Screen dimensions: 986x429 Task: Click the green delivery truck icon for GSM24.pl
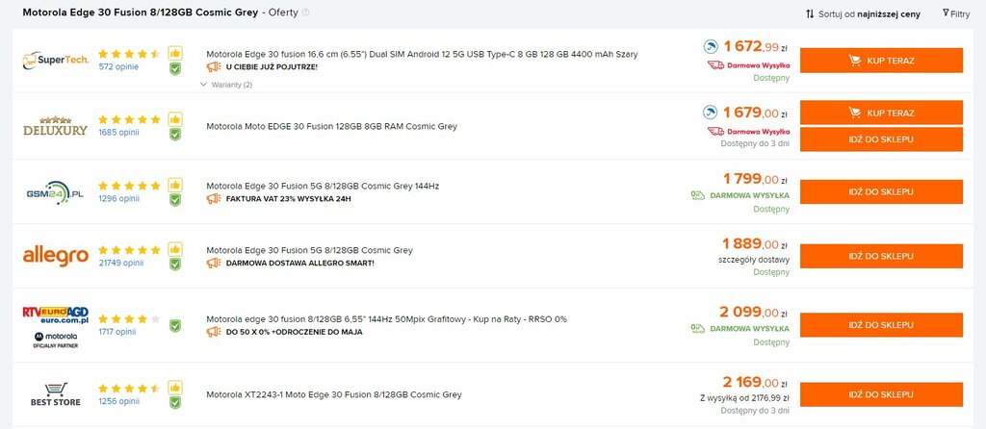click(x=697, y=195)
